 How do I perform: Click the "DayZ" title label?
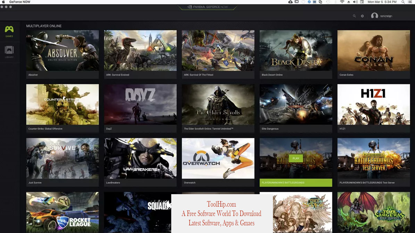(109, 129)
